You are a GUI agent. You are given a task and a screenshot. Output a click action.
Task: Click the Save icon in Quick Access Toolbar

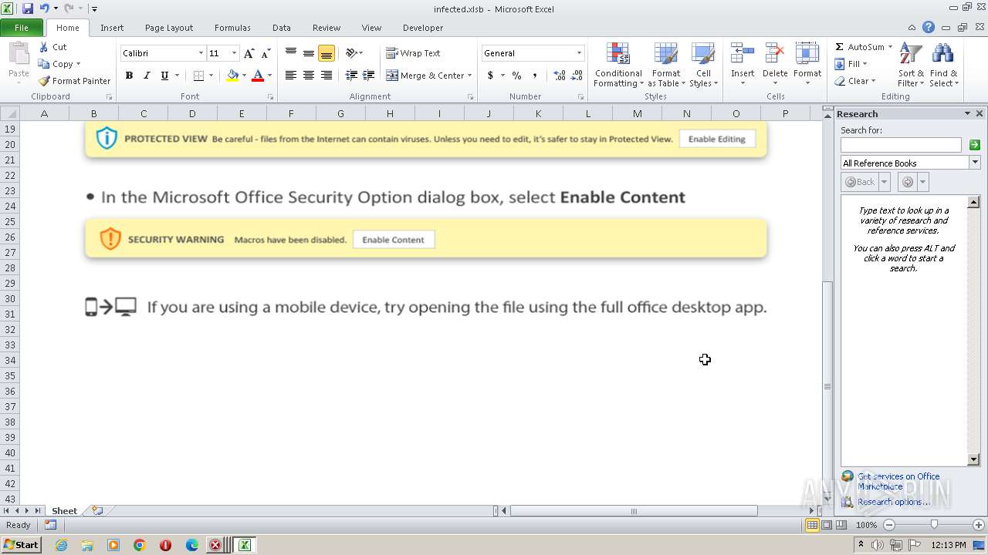coord(28,8)
